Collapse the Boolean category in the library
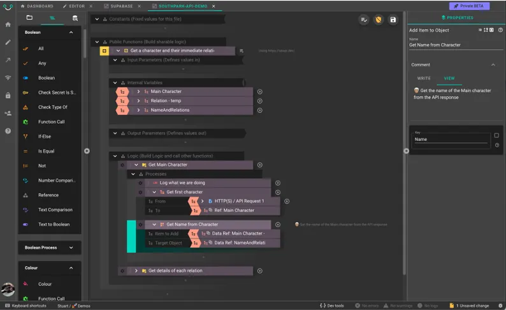 coord(71,33)
